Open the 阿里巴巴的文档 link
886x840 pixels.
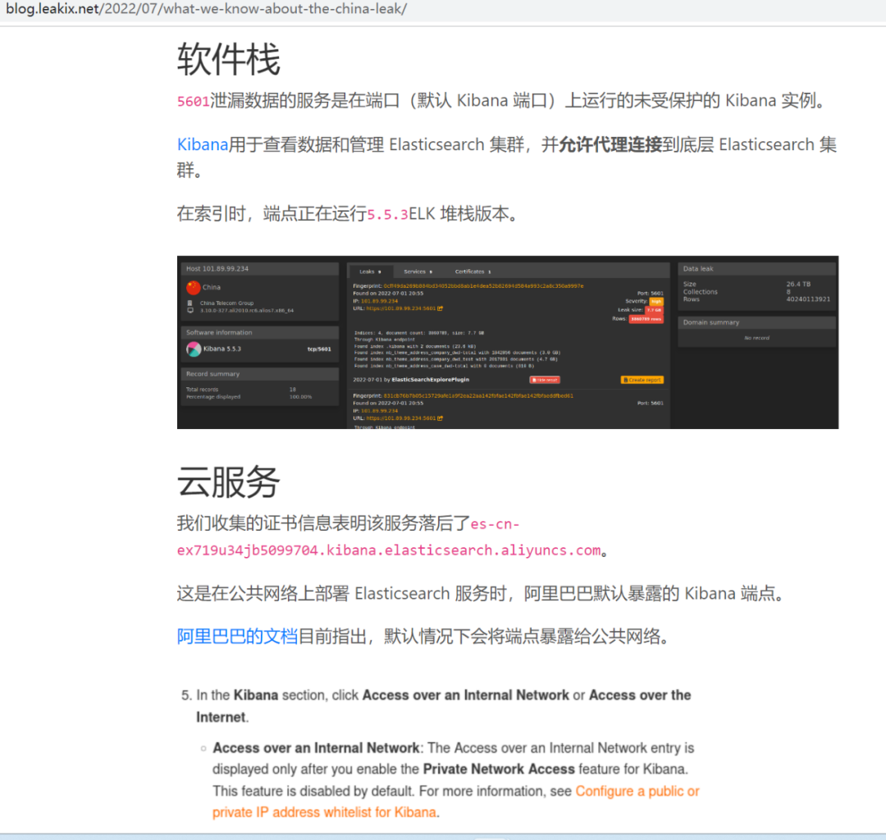(237, 636)
